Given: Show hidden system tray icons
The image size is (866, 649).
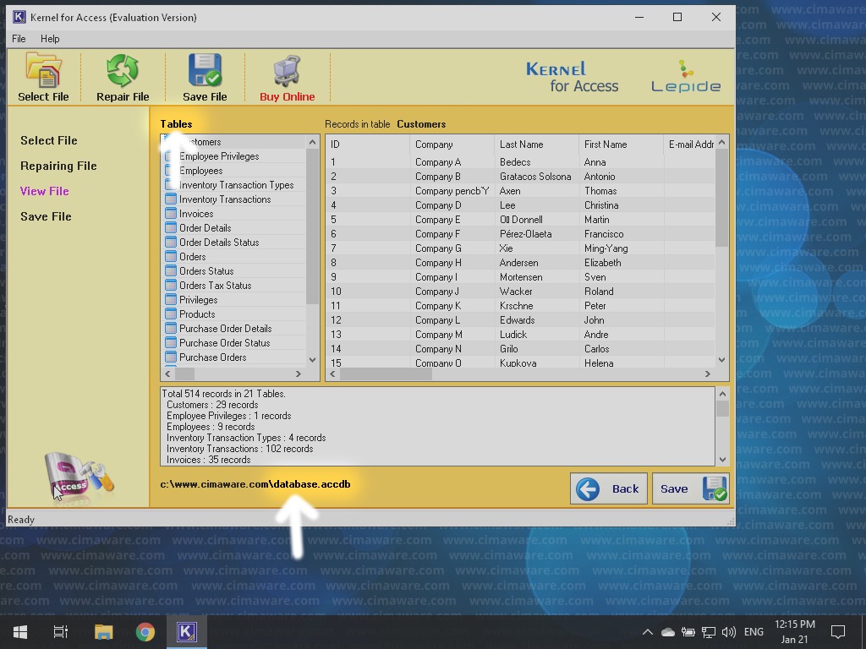Looking at the screenshot, I should [647, 631].
